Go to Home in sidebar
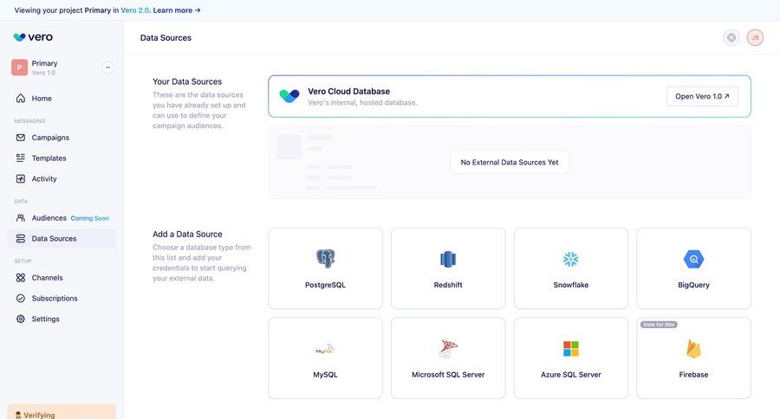780x419 pixels. [x=42, y=99]
